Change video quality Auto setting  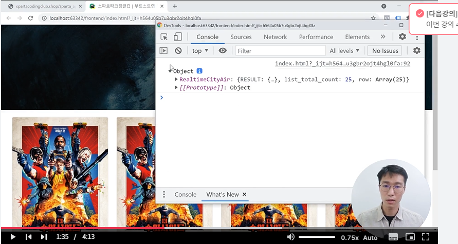click(370, 237)
